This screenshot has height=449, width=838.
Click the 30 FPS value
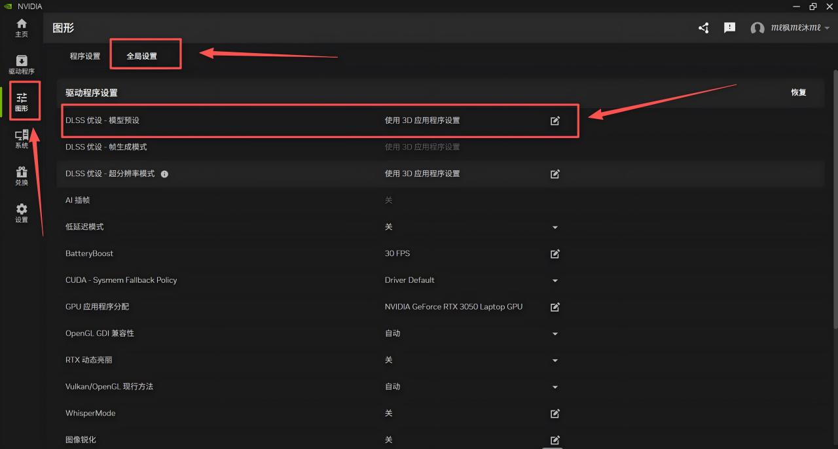[x=397, y=253]
